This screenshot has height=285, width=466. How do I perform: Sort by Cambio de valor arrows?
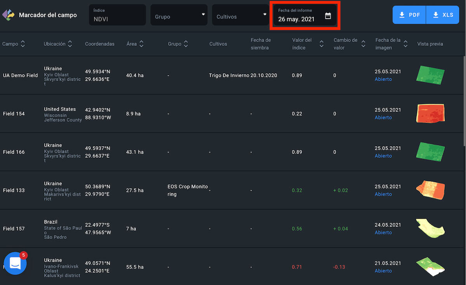[363, 44]
